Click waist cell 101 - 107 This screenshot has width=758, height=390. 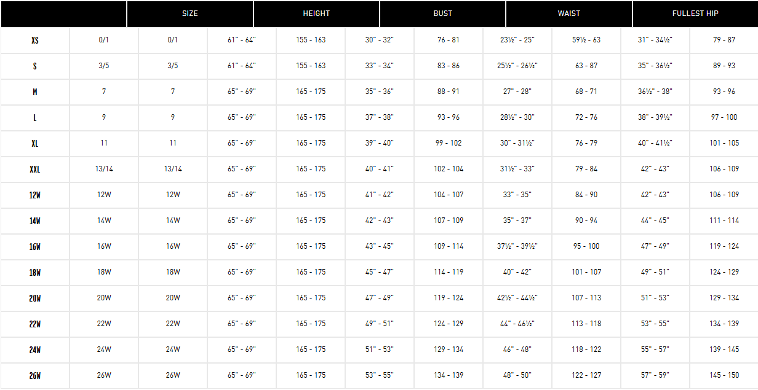pyautogui.click(x=586, y=272)
